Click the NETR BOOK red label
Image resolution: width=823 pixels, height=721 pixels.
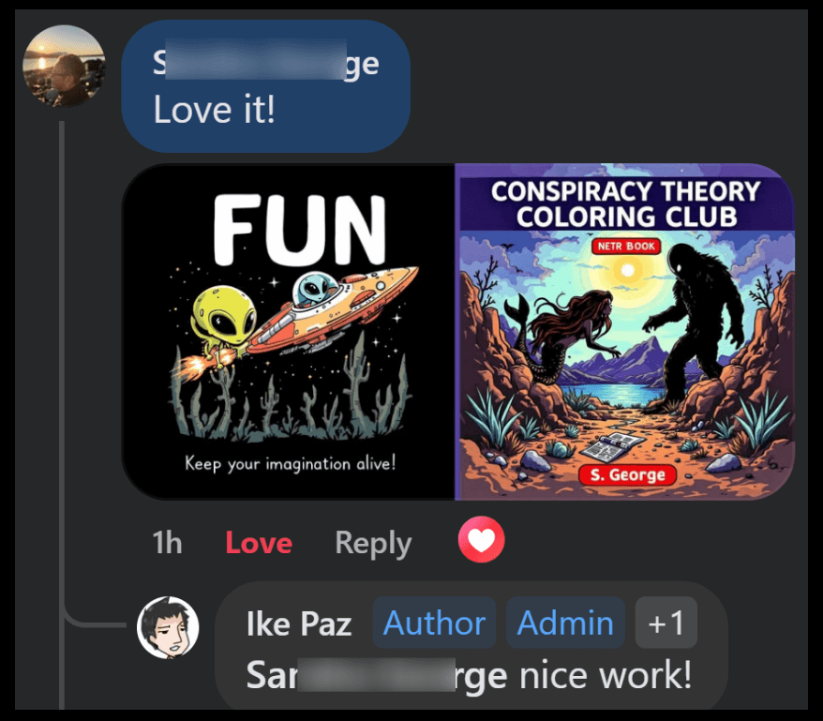tap(626, 246)
